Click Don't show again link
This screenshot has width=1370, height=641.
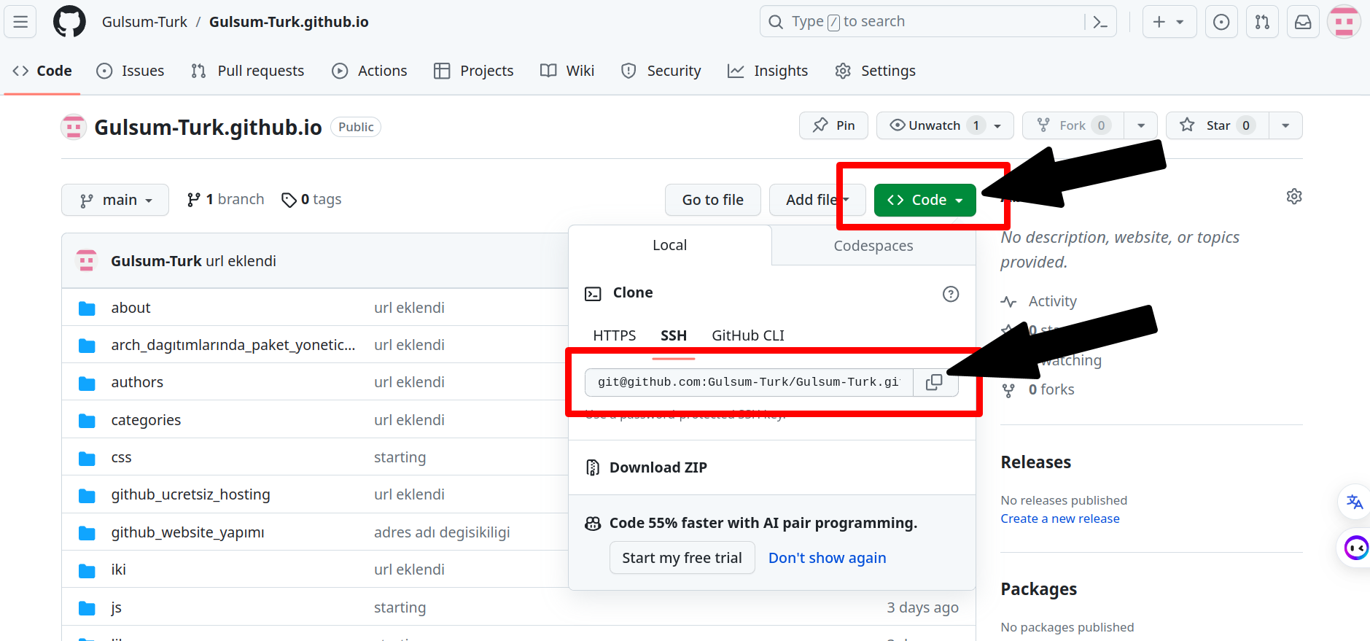[828, 558]
